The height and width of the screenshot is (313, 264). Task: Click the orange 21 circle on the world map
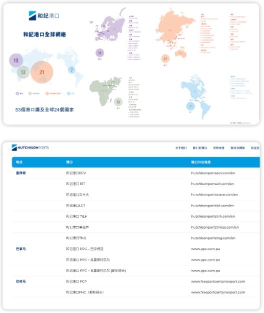pos(42,72)
